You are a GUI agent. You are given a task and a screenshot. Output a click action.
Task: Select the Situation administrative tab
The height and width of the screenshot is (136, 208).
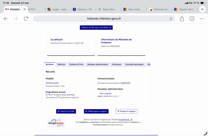[x=97, y=64]
